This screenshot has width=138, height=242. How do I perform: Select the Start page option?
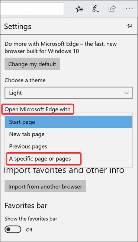[x=68, y=122]
